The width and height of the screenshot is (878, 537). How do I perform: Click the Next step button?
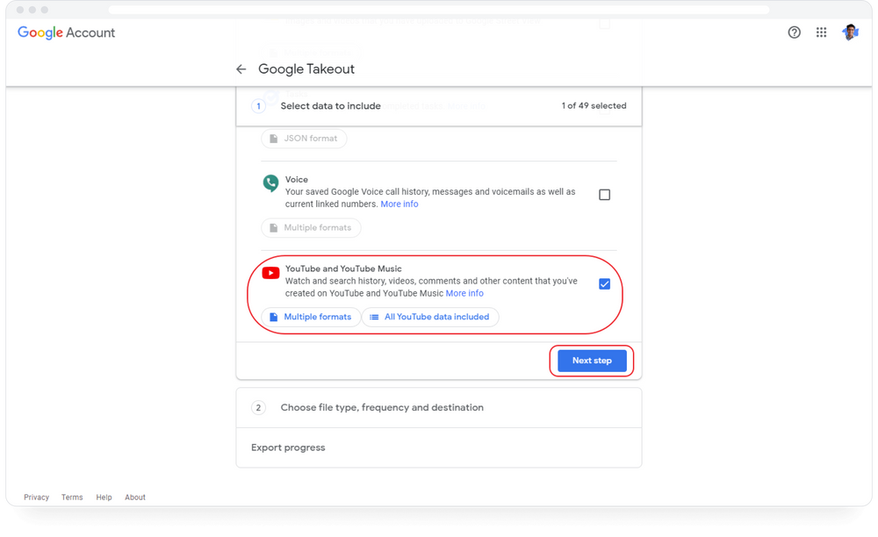click(x=592, y=360)
